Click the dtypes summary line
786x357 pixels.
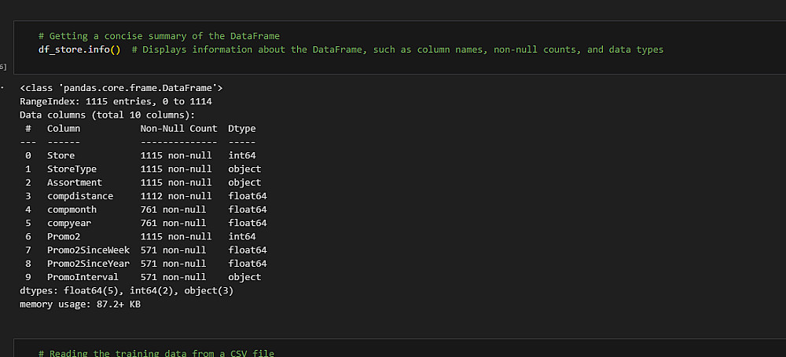point(127,290)
